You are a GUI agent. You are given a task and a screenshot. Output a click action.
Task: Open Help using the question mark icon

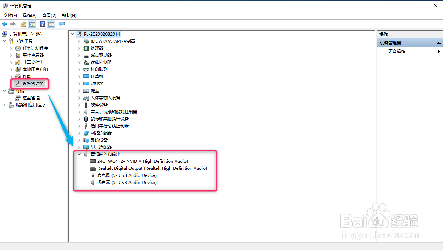42,24
